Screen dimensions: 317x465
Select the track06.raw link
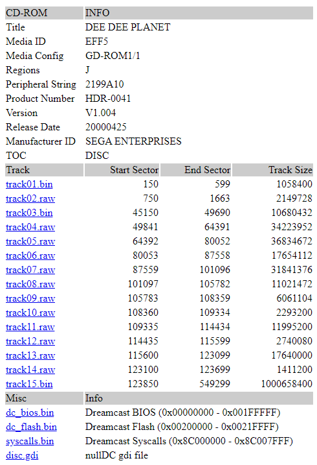[x=30, y=256]
